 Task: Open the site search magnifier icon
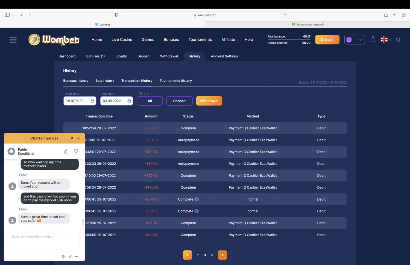pyautogui.click(x=398, y=40)
